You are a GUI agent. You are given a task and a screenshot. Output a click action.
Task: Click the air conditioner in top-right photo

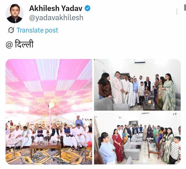pyautogui.click(x=140, y=61)
